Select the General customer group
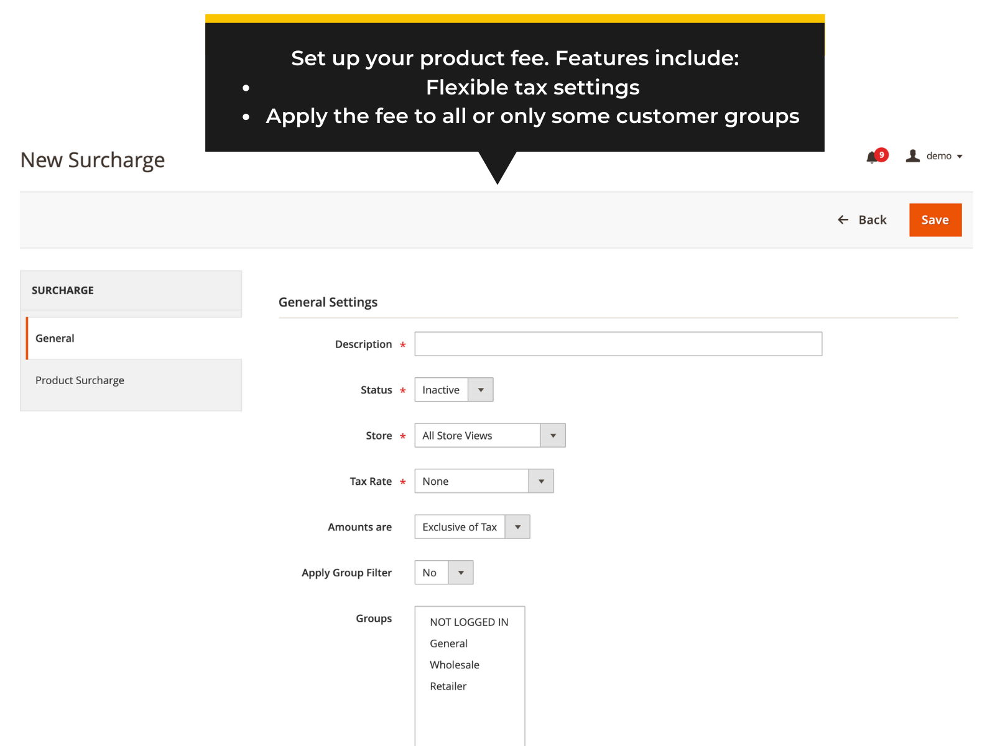 [448, 643]
